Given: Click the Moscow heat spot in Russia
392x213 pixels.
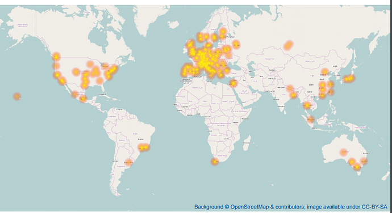Looking at the screenshot, I should click(236, 44).
